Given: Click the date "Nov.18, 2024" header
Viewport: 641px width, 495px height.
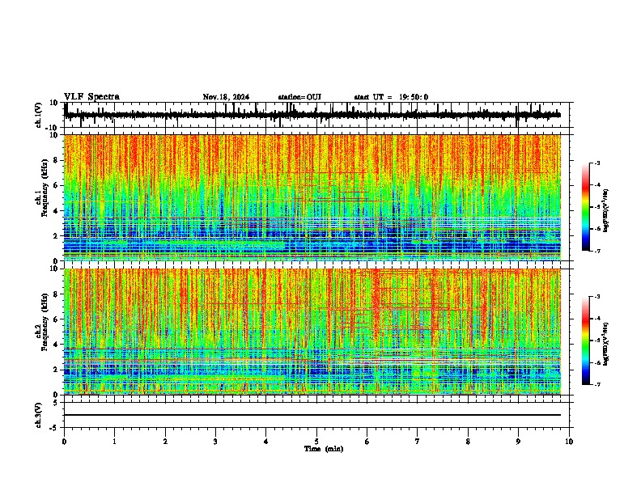Looking at the screenshot, I should (226, 97).
